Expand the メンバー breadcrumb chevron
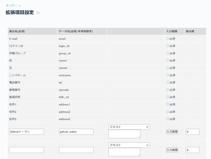 pos(19,6)
